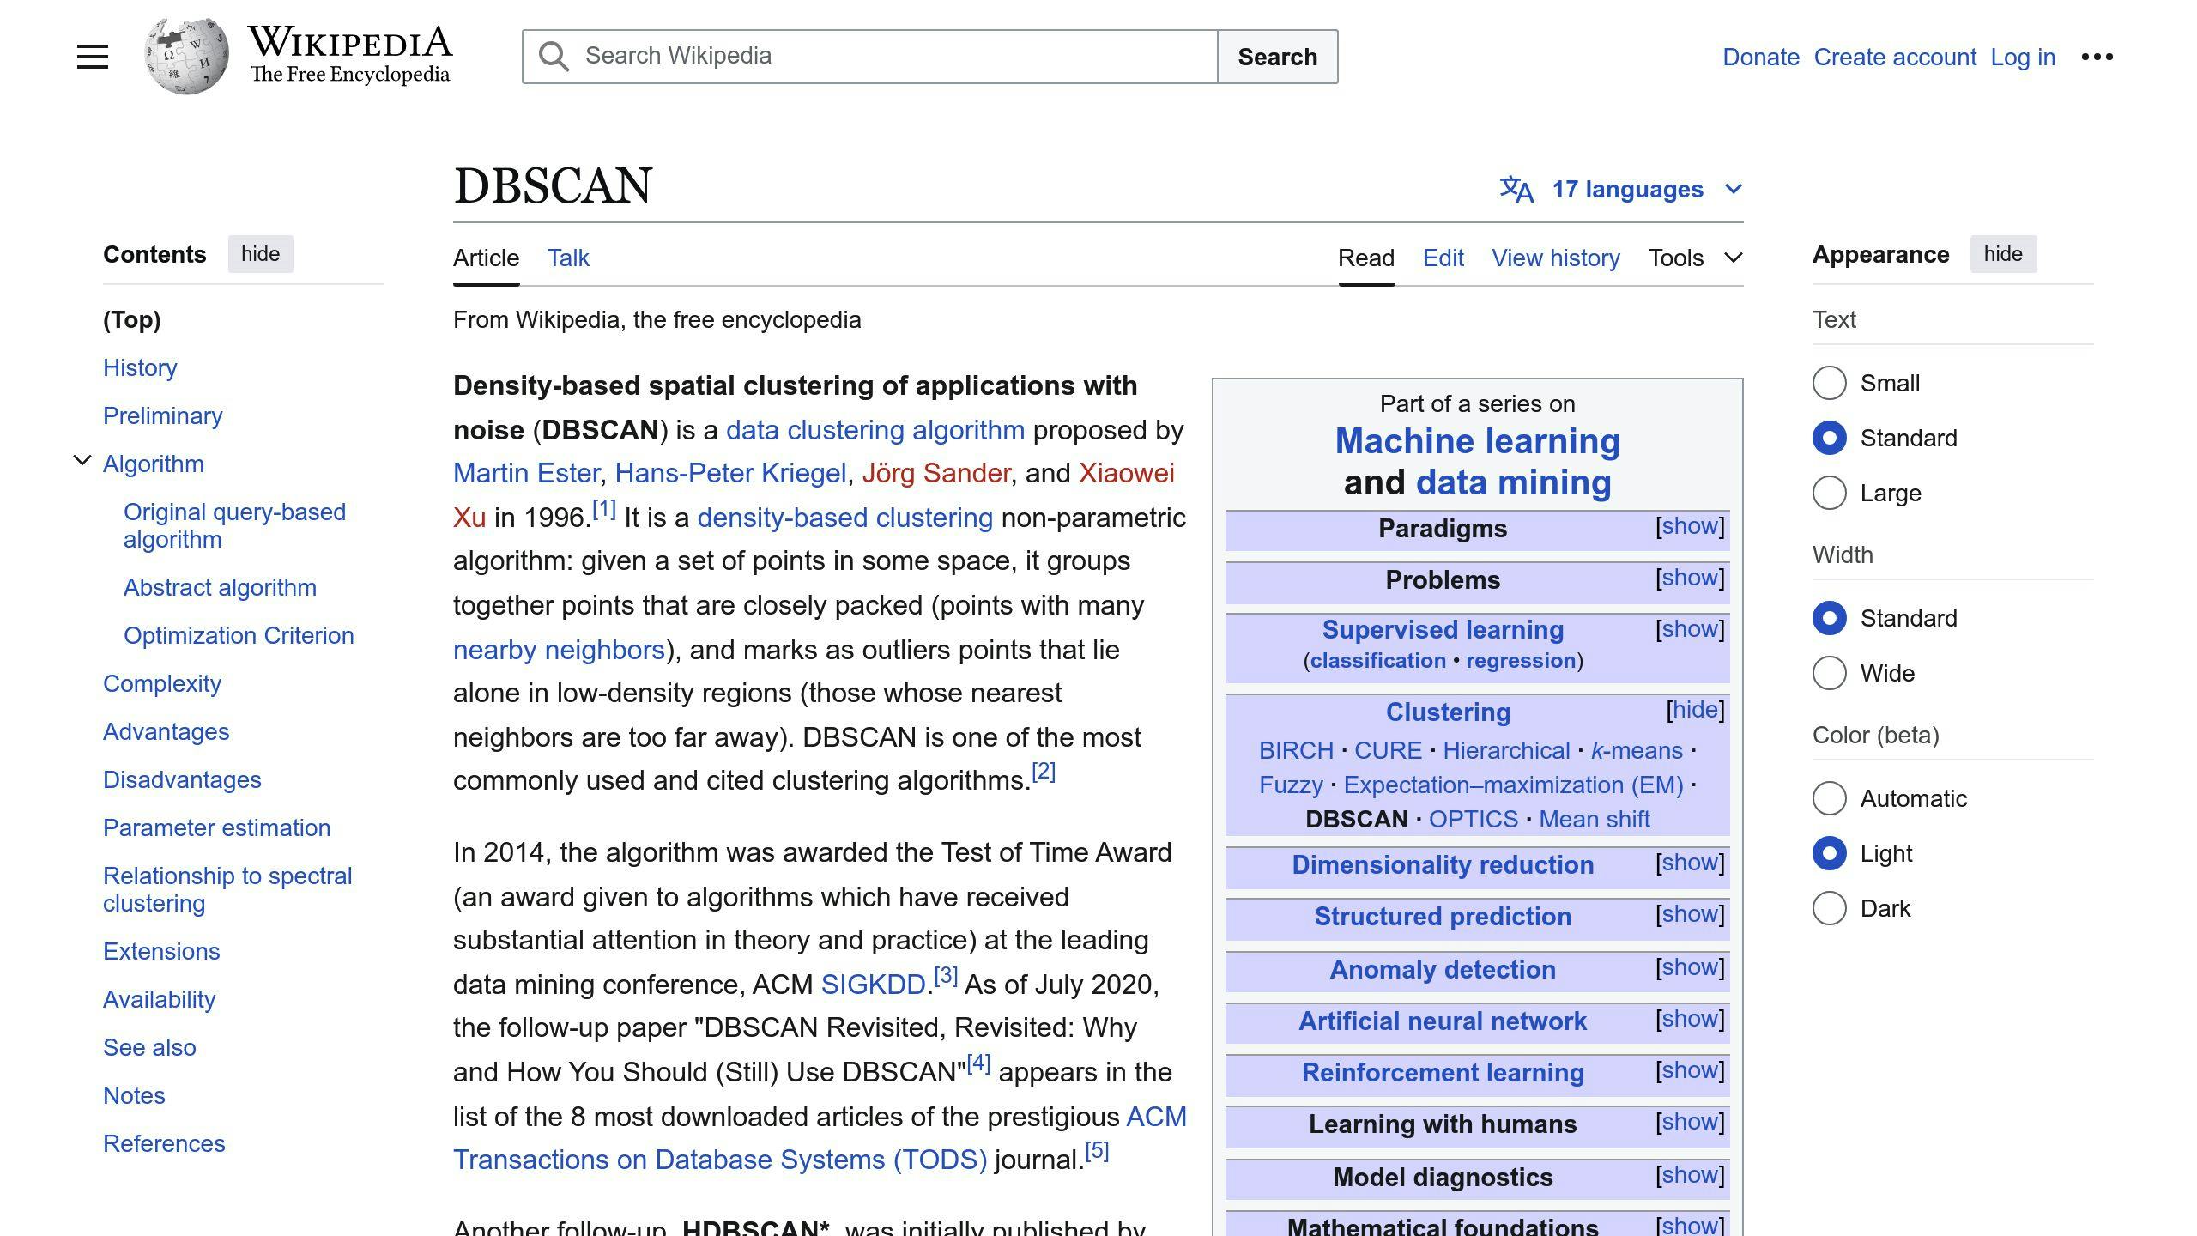The width and height of the screenshot is (2197, 1236).
Task: Open Hans-Peter Kriegel article link
Action: 730,473
